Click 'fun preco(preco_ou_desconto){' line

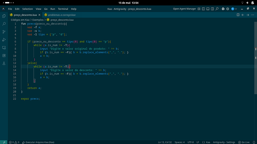(44, 24)
